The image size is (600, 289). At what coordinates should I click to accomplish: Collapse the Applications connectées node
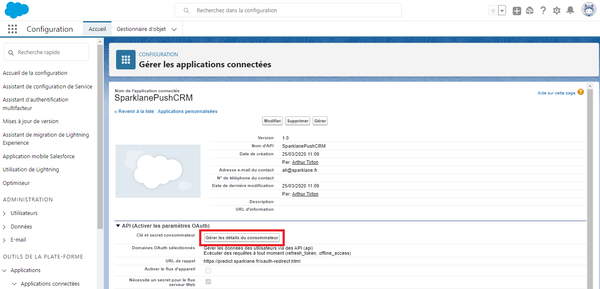click(x=14, y=284)
